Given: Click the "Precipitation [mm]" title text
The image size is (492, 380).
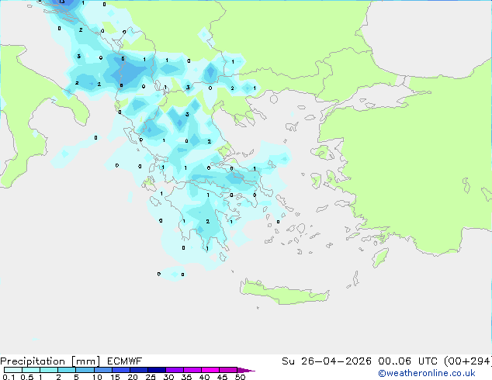Looking at the screenshot, I should coord(50,361).
